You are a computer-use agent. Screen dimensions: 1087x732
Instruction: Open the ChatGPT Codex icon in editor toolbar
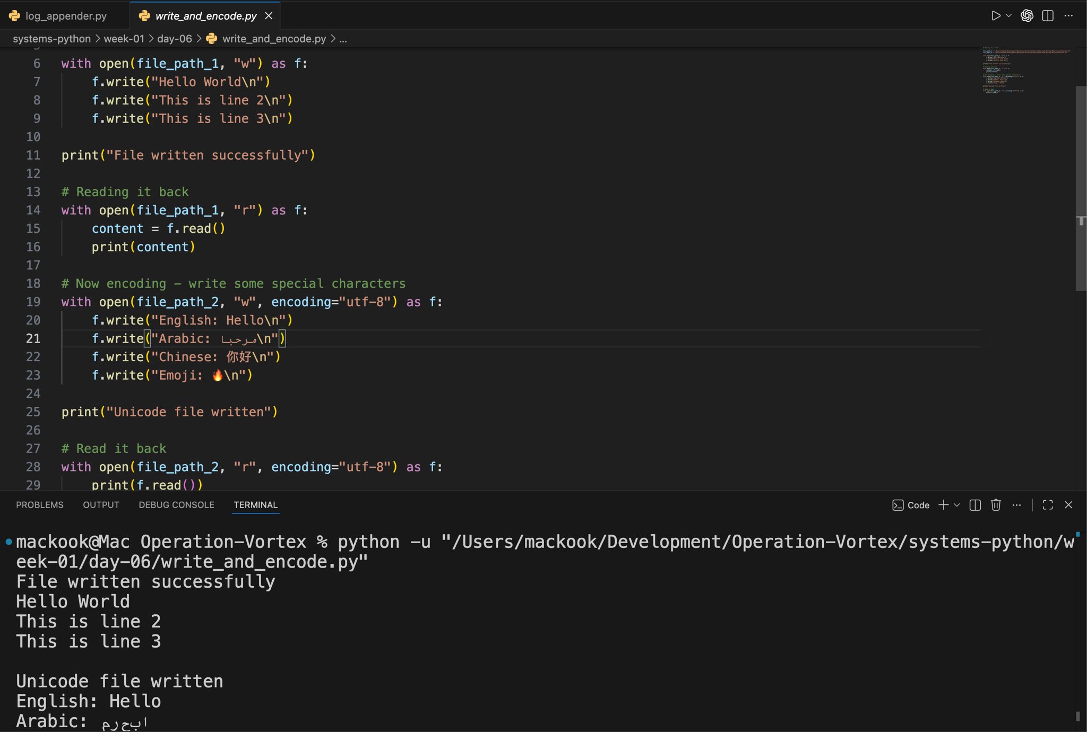(1027, 16)
